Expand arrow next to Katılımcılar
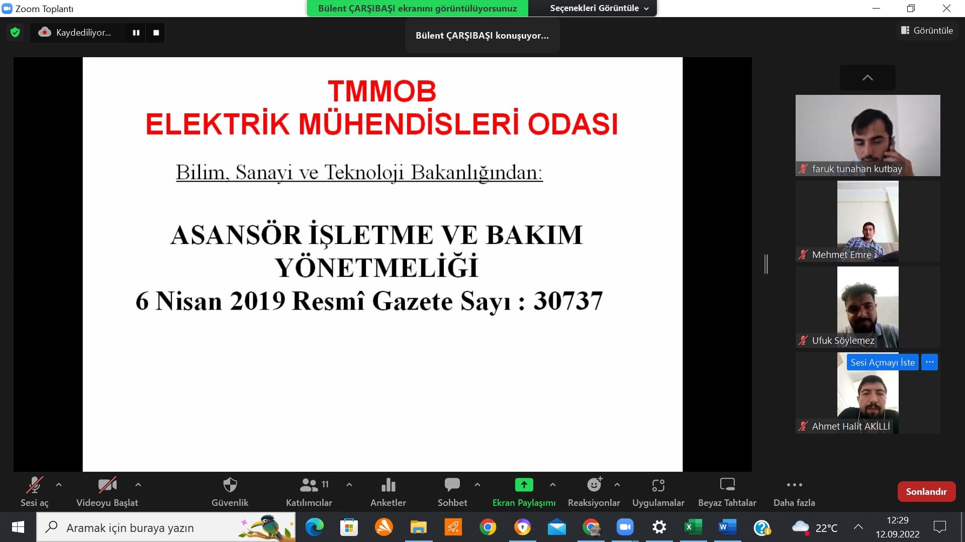The image size is (965, 542). 349,485
